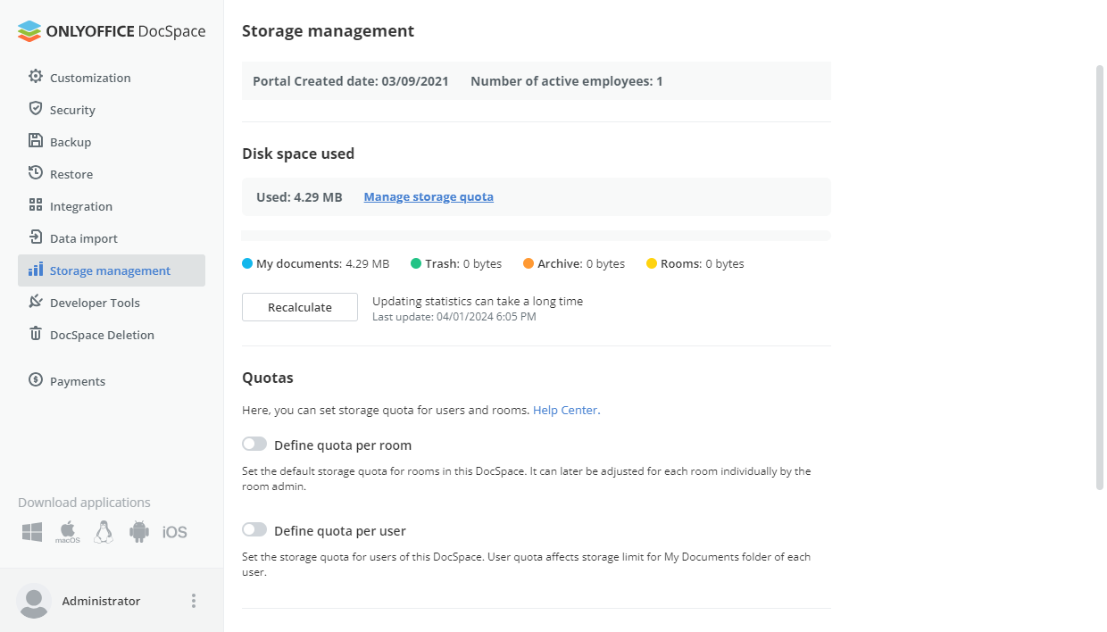Open the Payments settings section
Viewport: 1107px width, 632px height.
[x=78, y=381]
